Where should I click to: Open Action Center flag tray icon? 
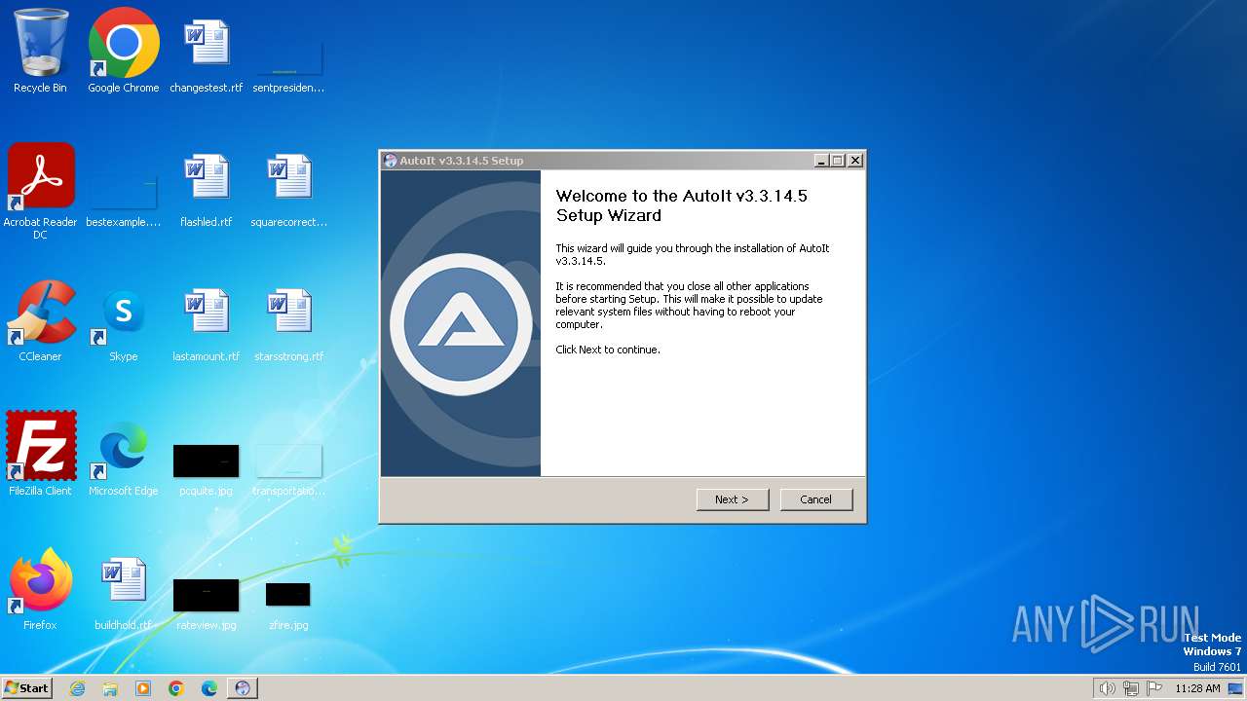click(x=1155, y=688)
